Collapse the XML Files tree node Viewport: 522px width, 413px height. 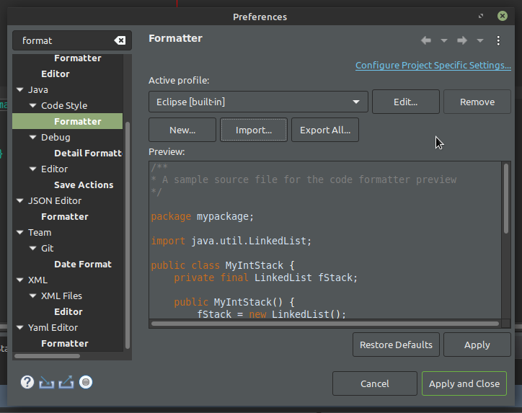click(33, 296)
